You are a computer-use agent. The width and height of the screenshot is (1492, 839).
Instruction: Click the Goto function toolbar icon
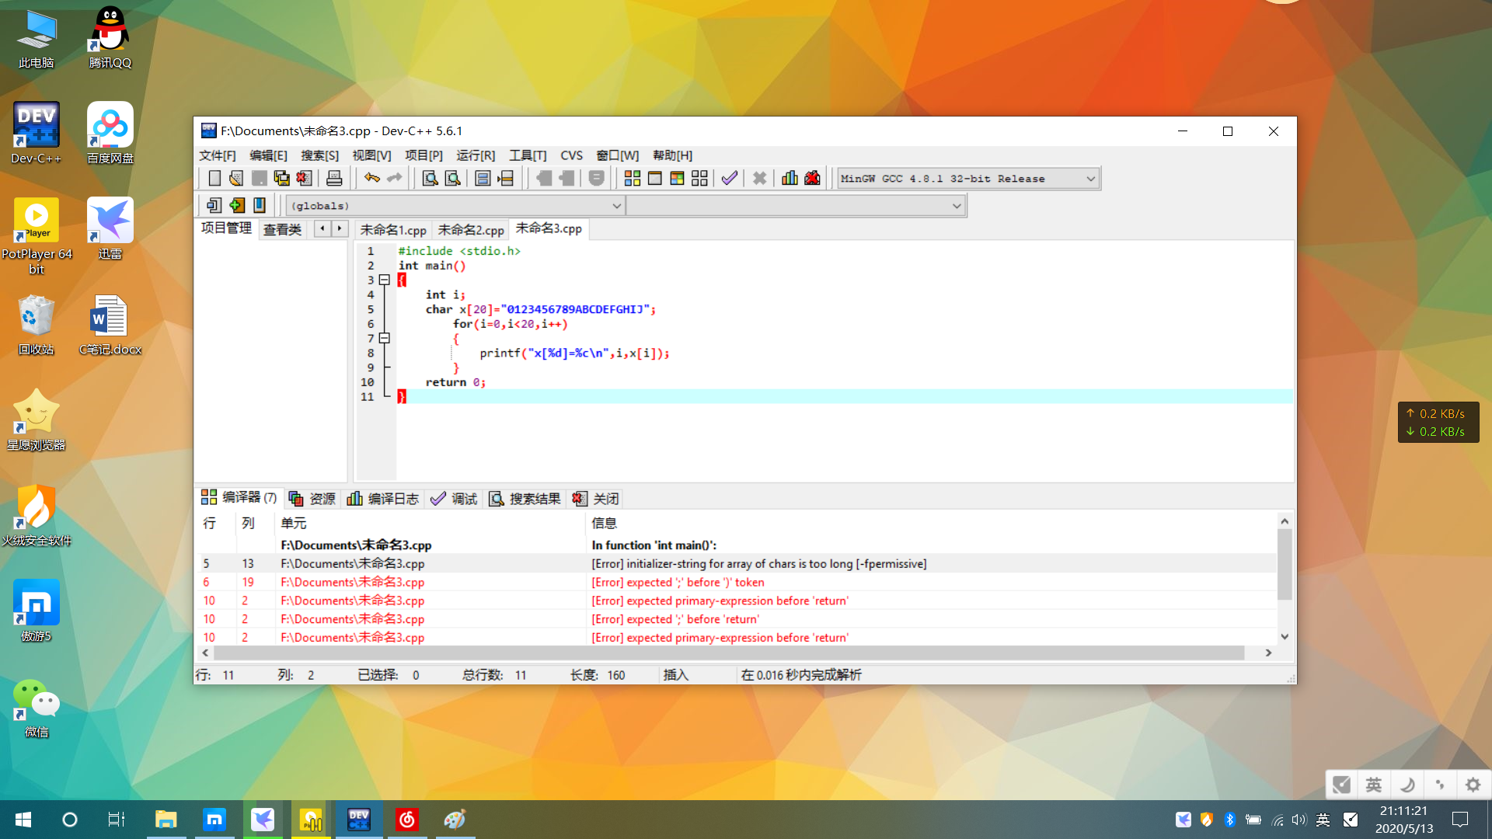tap(483, 179)
